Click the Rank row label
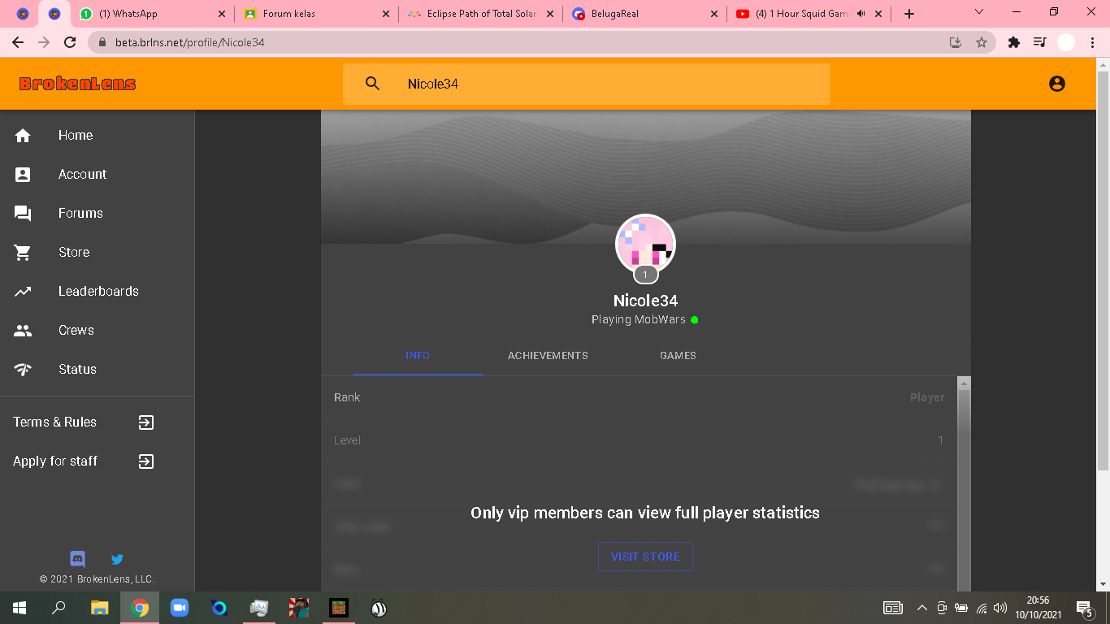This screenshot has height=624, width=1110. 347,397
